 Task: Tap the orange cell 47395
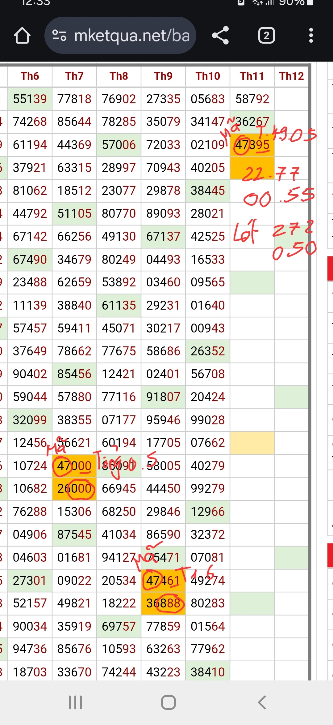252,145
